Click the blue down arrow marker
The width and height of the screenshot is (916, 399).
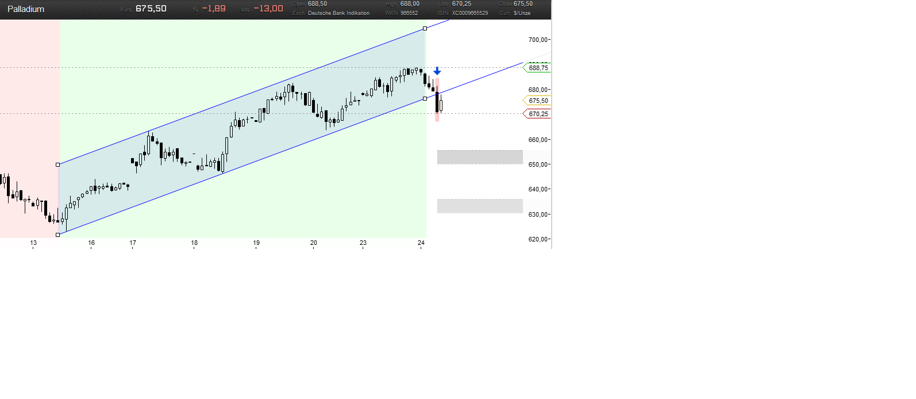point(437,71)
